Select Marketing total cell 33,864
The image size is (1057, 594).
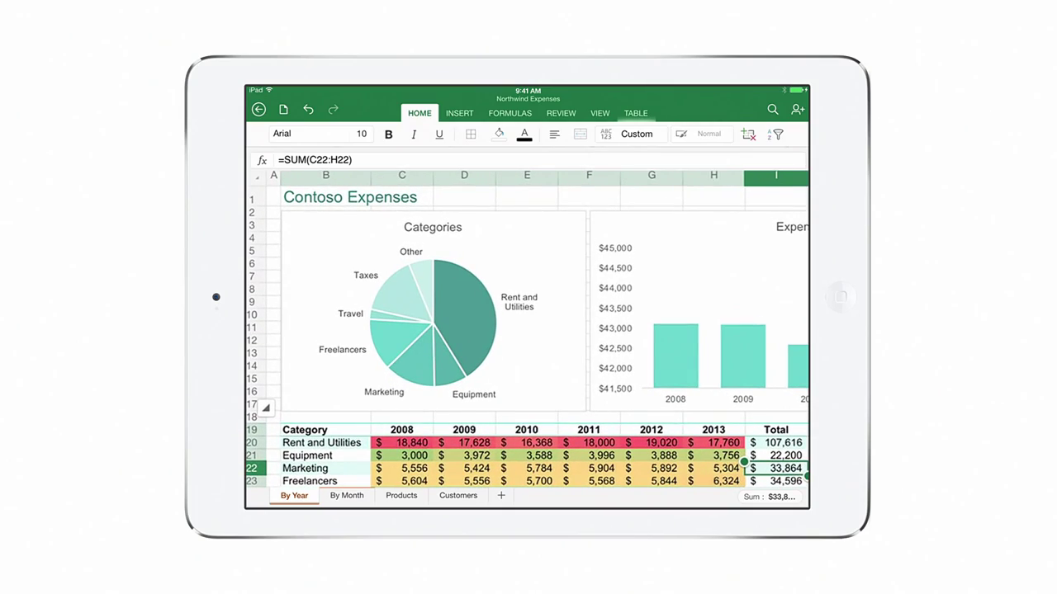pyautogui.click(x=776, y=468)
